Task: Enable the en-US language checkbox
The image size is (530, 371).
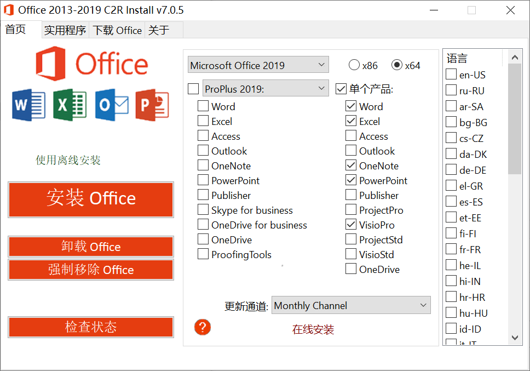Action: coord(451,74)
